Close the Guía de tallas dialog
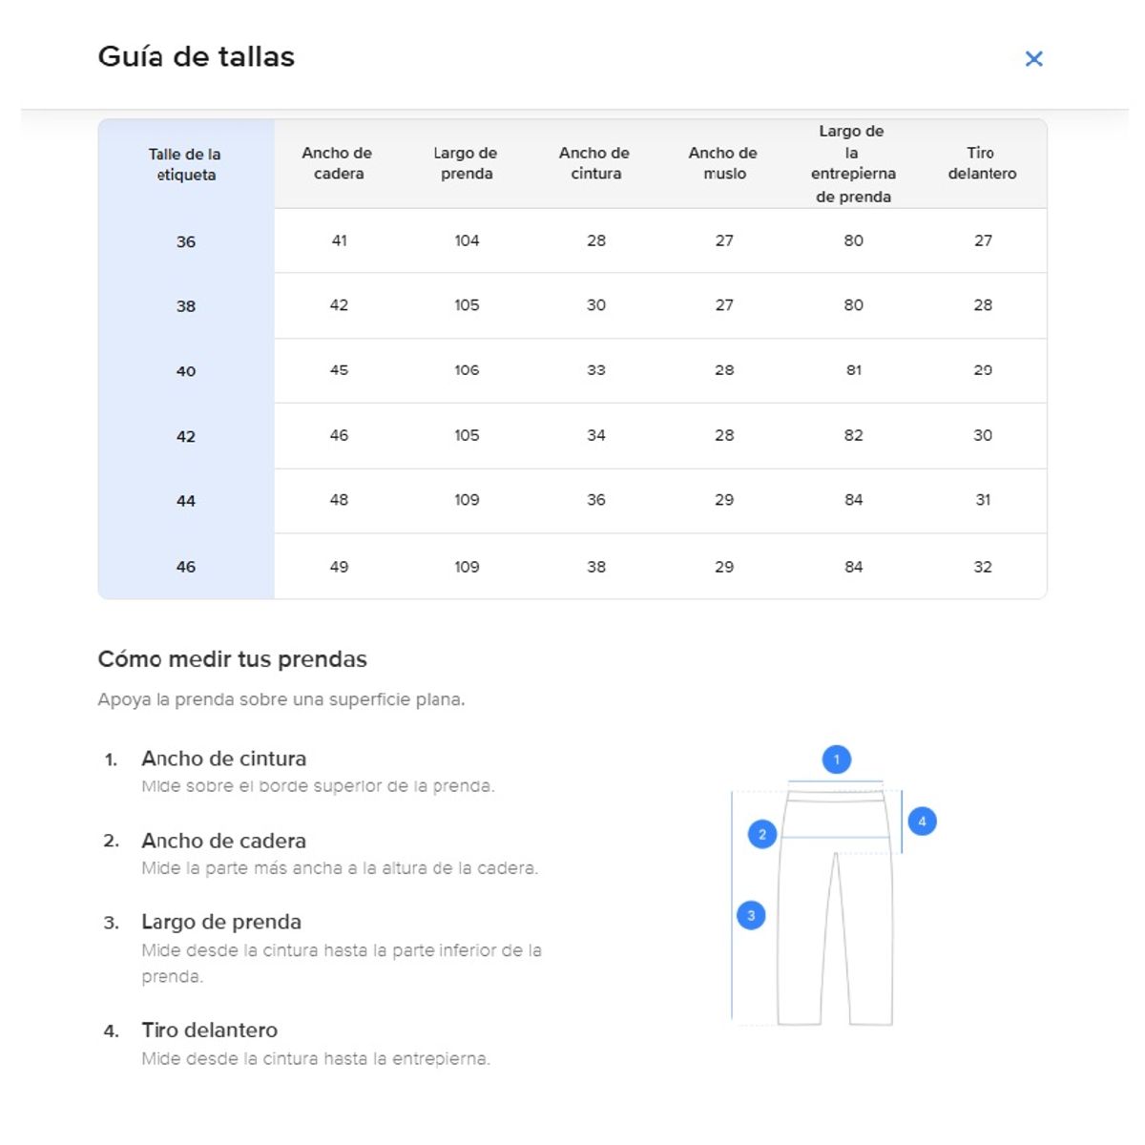Viewport: 1145px width, 1145px height. (1033, 59)
